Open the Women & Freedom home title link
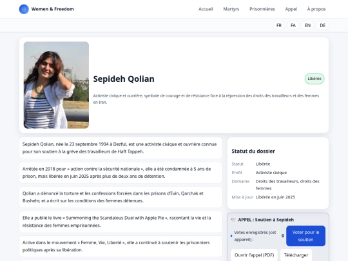Image resolution: width=348 pixels, height=261 pixels. 52,9
